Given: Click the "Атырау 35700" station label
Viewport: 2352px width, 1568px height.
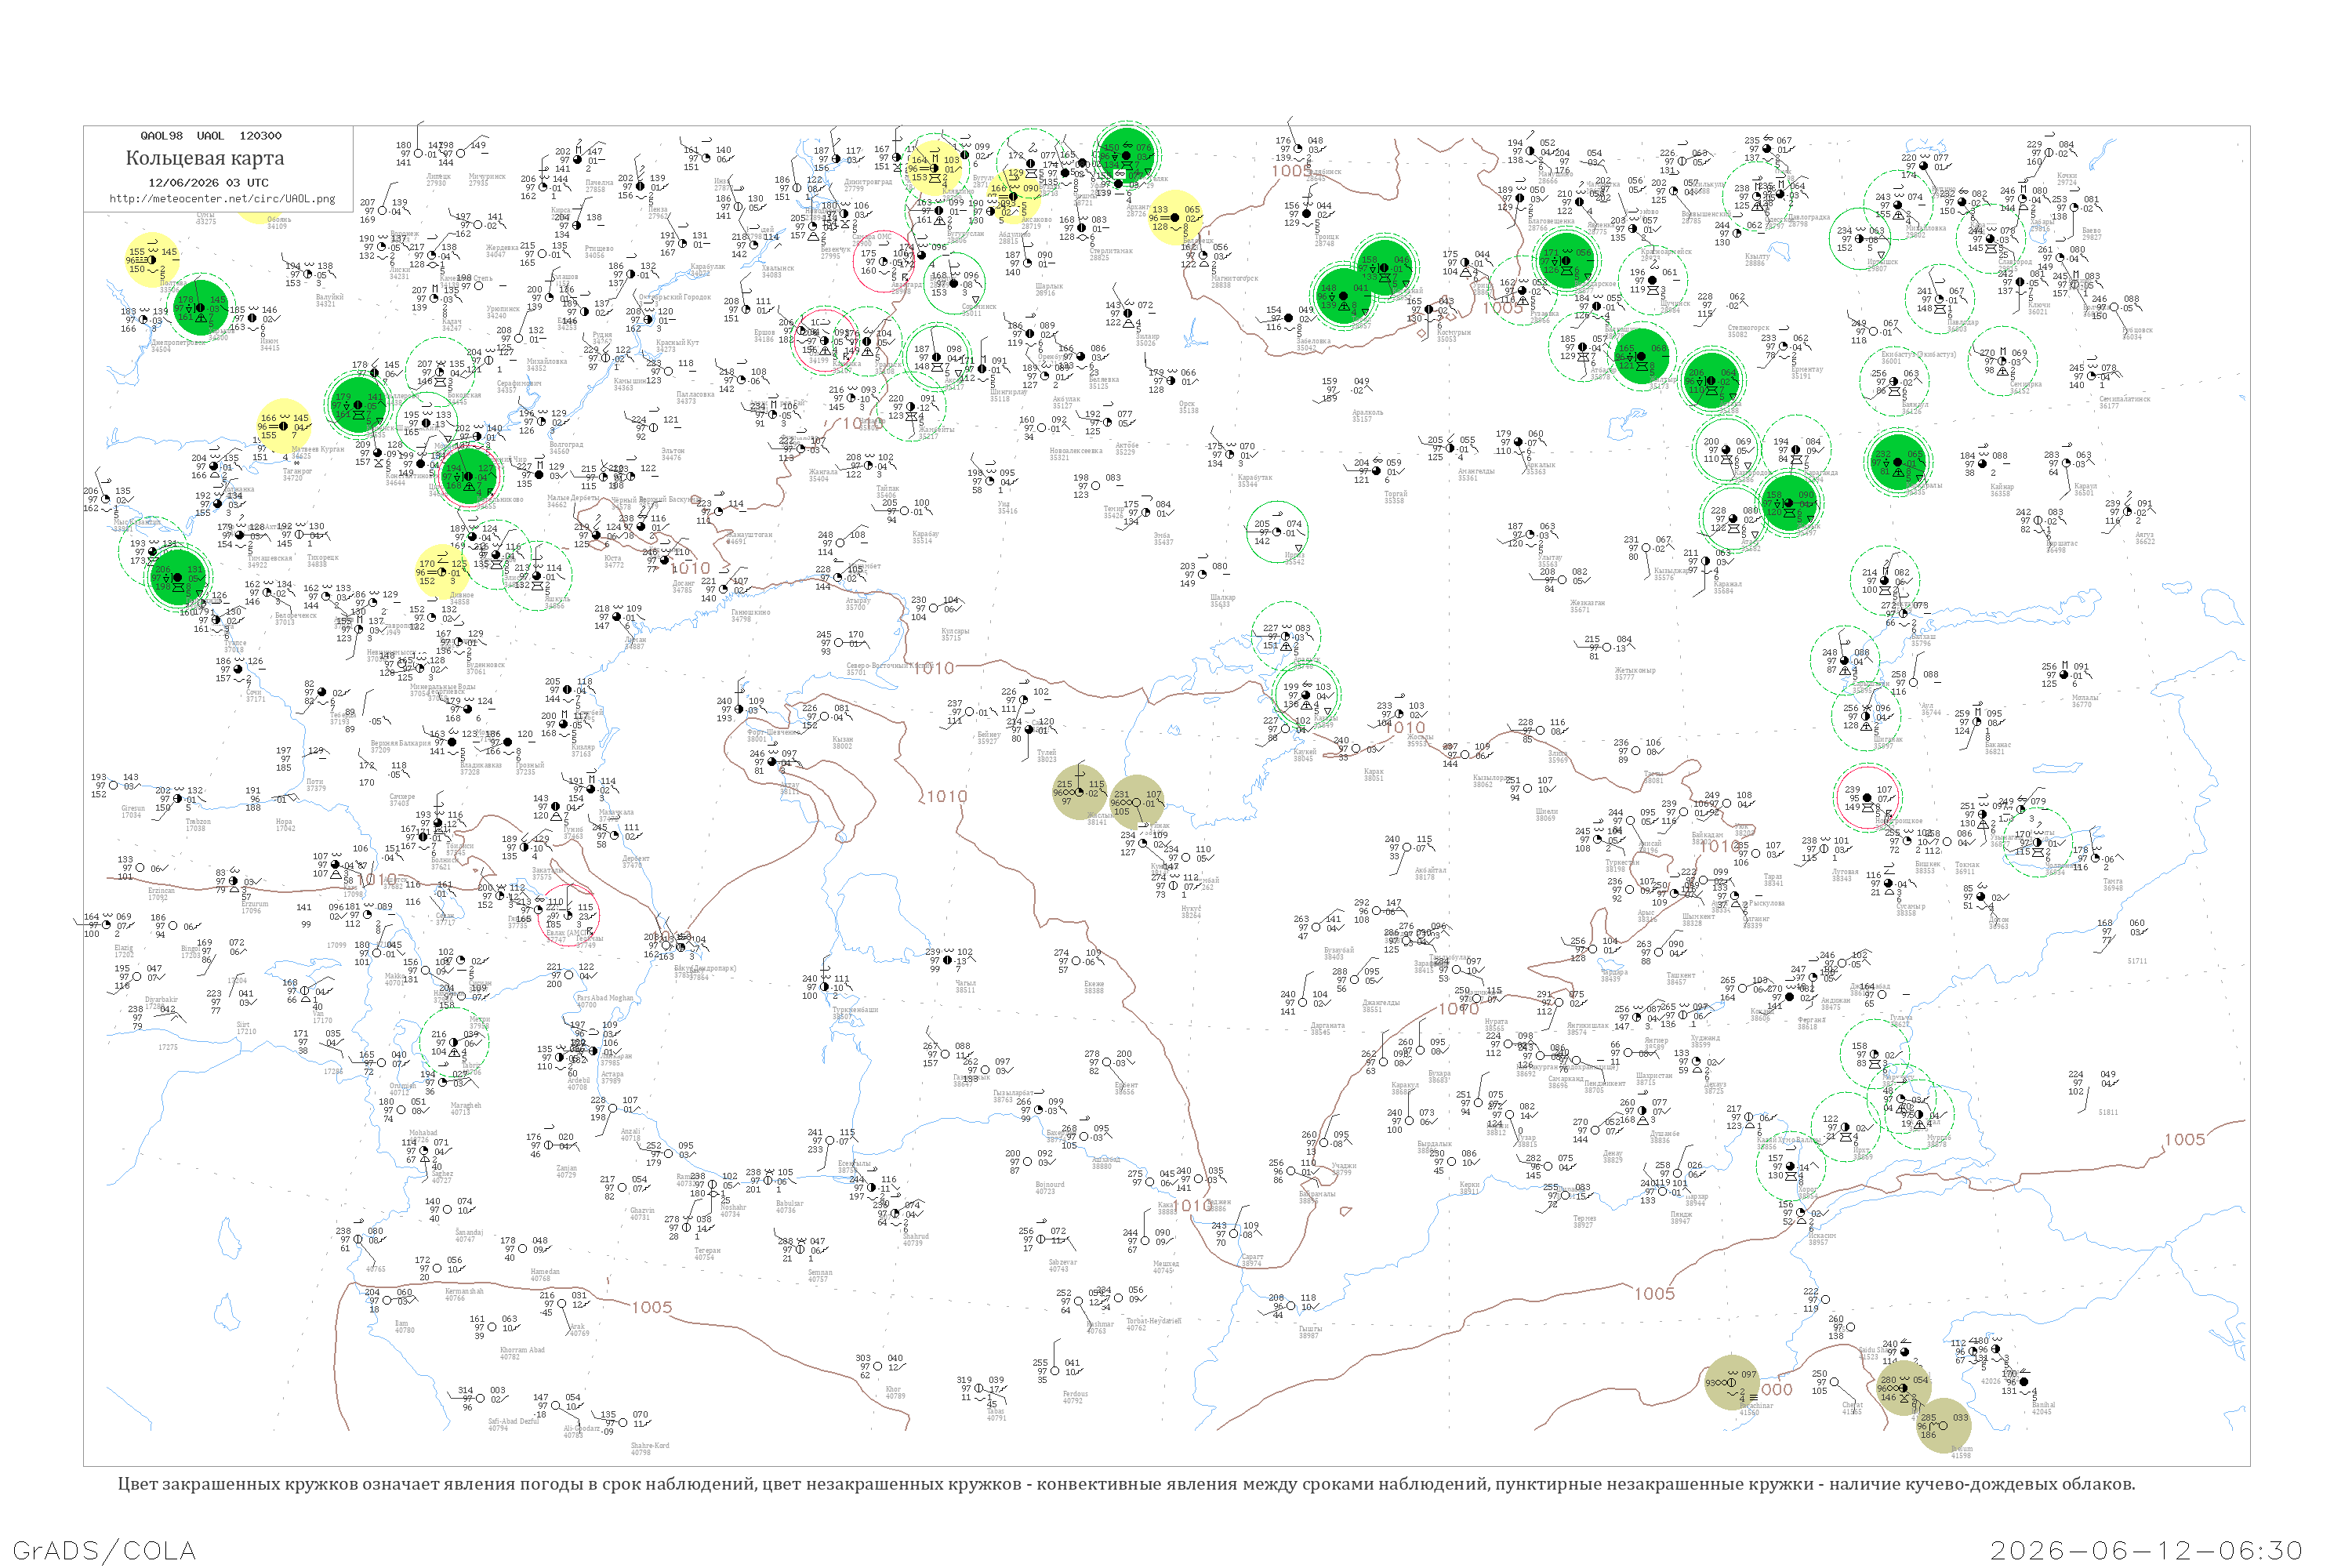Looking at the screenshot, I should point(856,603).
